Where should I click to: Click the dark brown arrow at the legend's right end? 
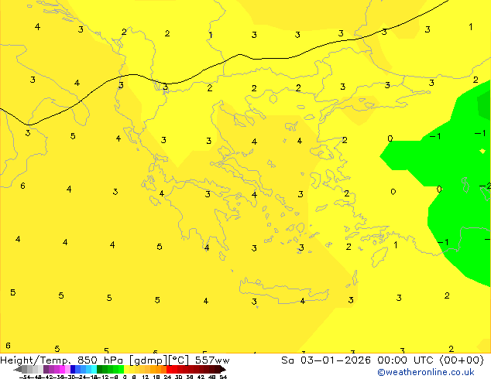point(223,369)
